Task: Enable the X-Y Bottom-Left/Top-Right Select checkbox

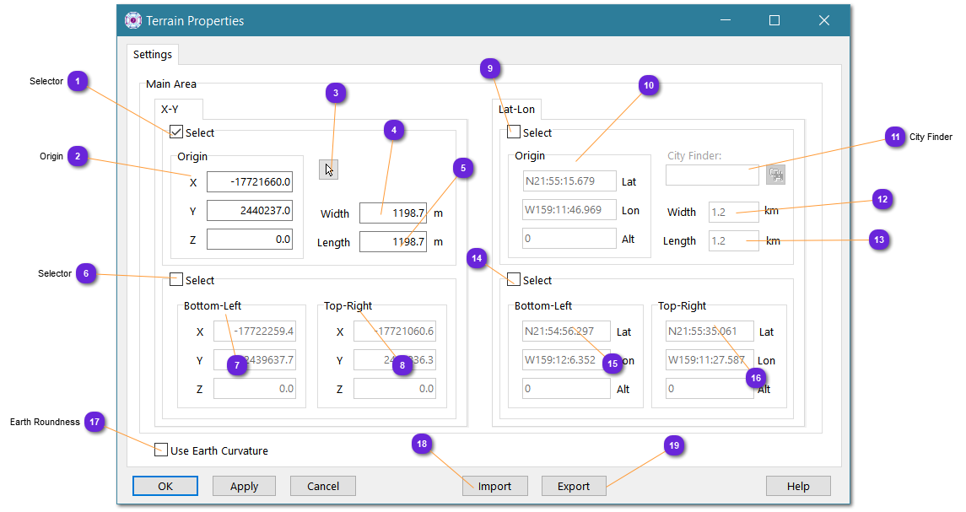Action: 176,279
